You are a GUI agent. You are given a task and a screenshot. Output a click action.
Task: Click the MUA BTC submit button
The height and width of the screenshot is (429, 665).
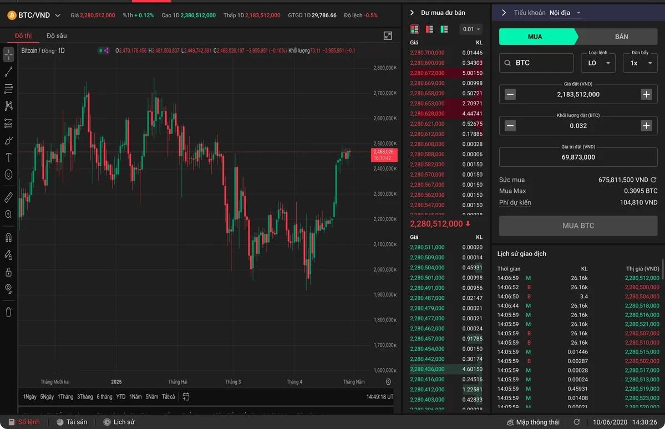click(x=578, y=226)
